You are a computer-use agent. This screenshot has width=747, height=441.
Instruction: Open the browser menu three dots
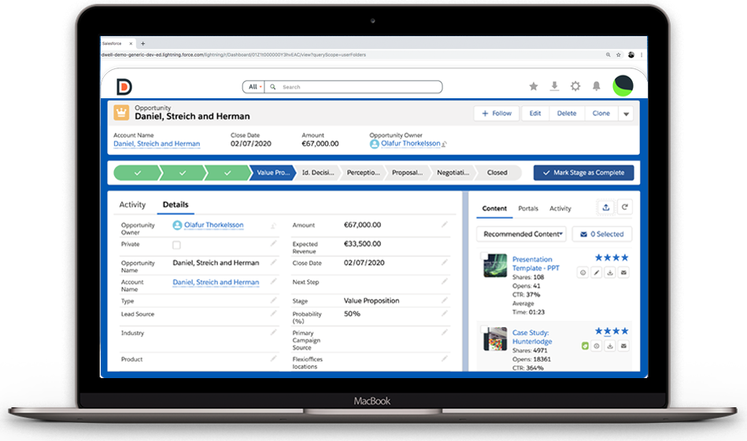[642, 55]
